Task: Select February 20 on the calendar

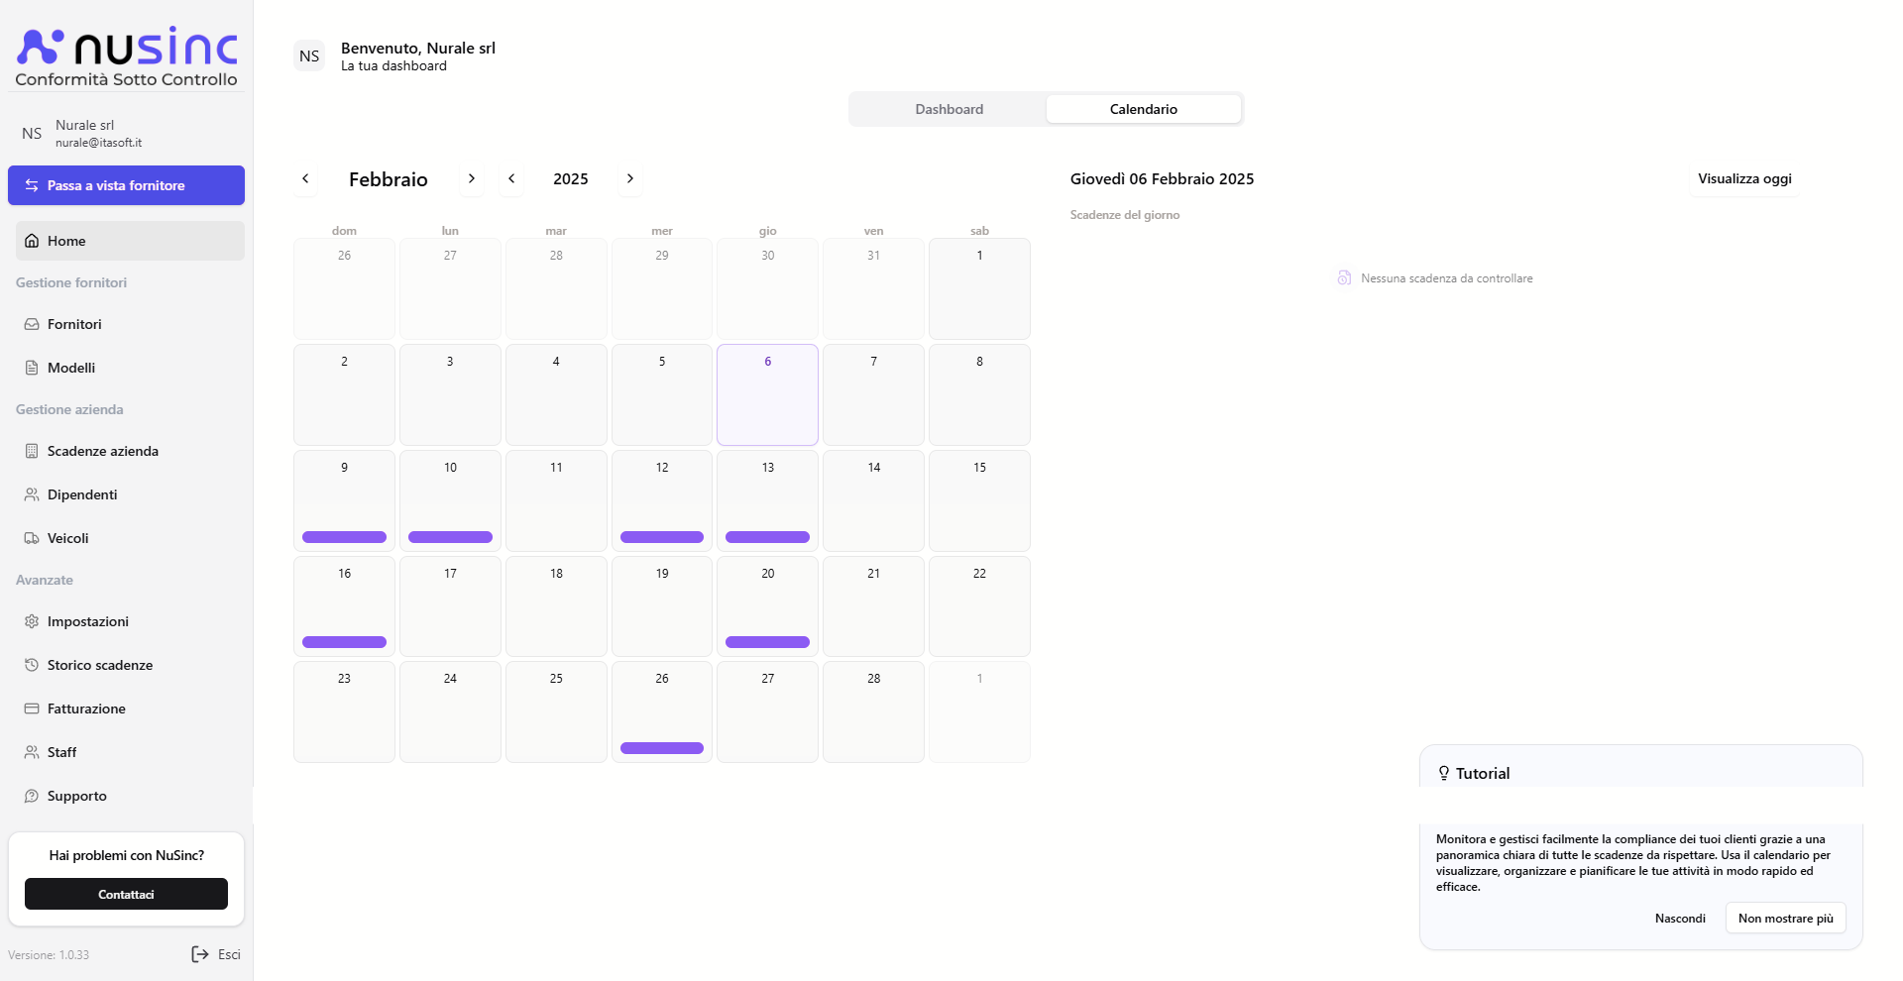Action: pos(766,605)
